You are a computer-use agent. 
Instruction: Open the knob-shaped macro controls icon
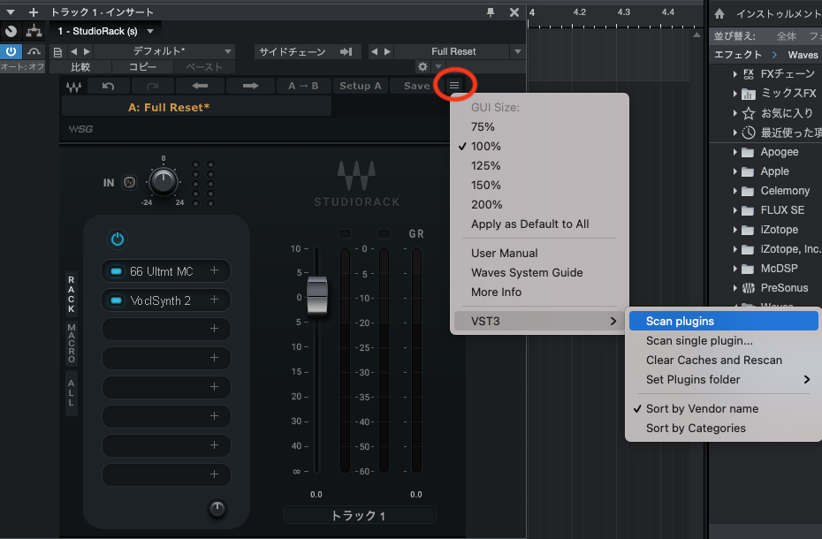tap(11, 32)
